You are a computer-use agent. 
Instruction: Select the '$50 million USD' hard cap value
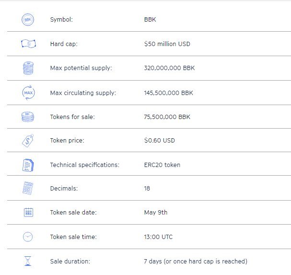(x=167, y=44)
